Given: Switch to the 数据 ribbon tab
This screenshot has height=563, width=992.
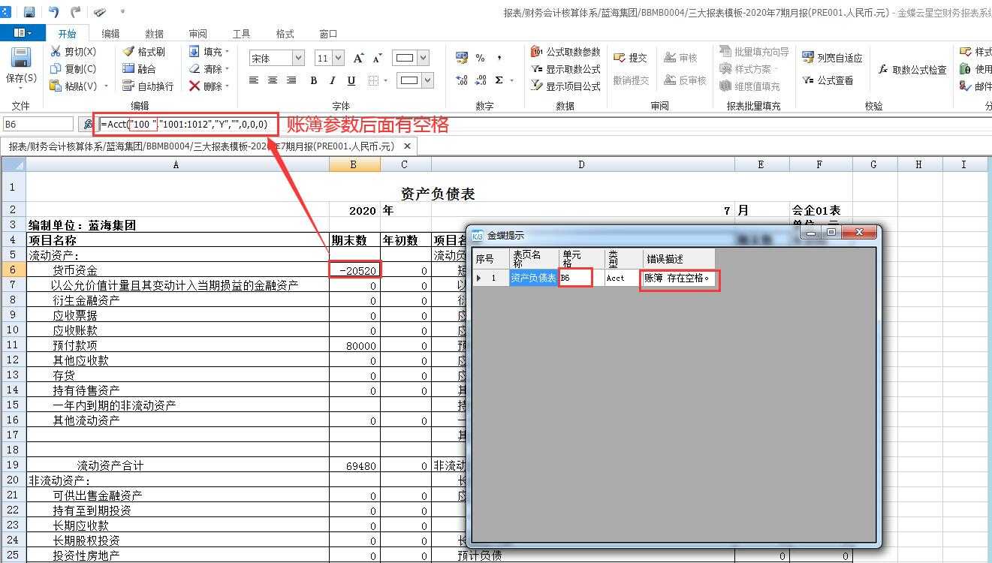Looking at the screenshot, I should coord(155,34).
